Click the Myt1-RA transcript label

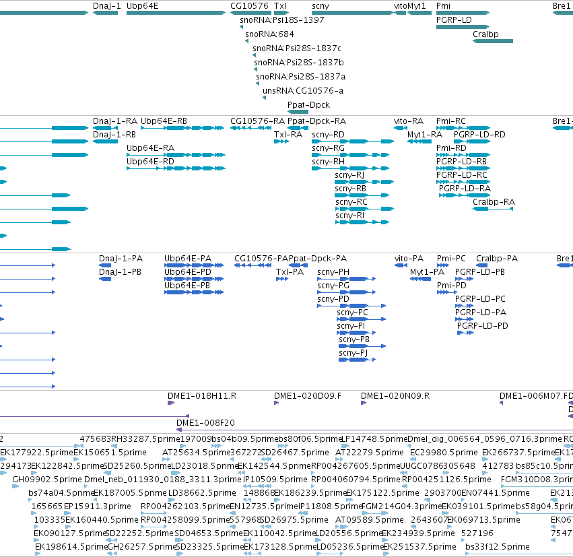425,135
